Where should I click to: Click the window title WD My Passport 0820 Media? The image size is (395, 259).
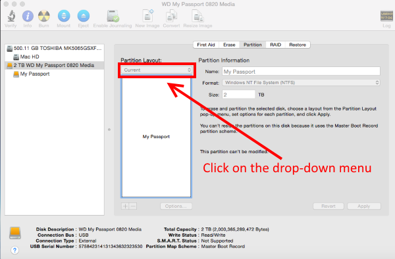point(198,4)
